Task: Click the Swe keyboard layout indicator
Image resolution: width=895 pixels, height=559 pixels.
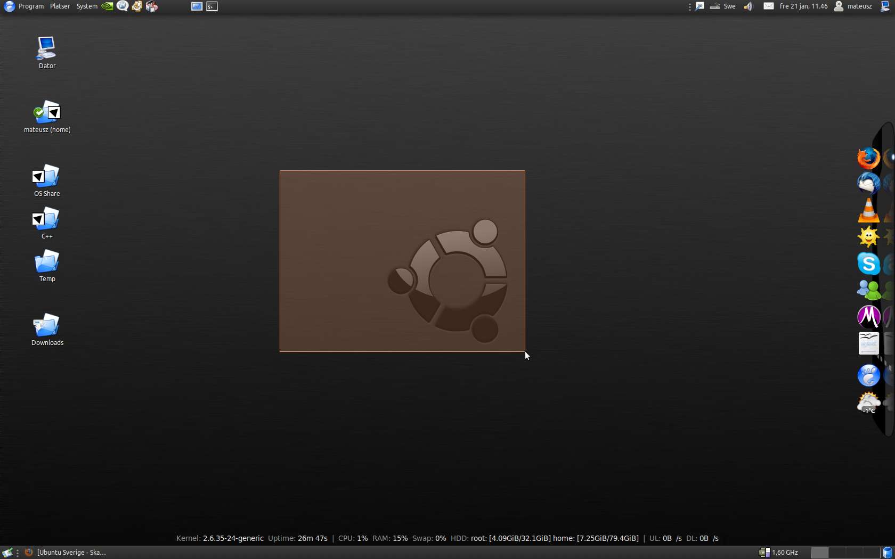Action: point(729,6)
